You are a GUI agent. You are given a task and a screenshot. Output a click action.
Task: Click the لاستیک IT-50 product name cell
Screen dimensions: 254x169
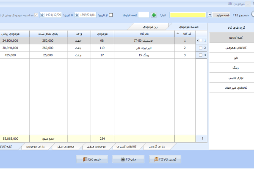click(144, 41)
